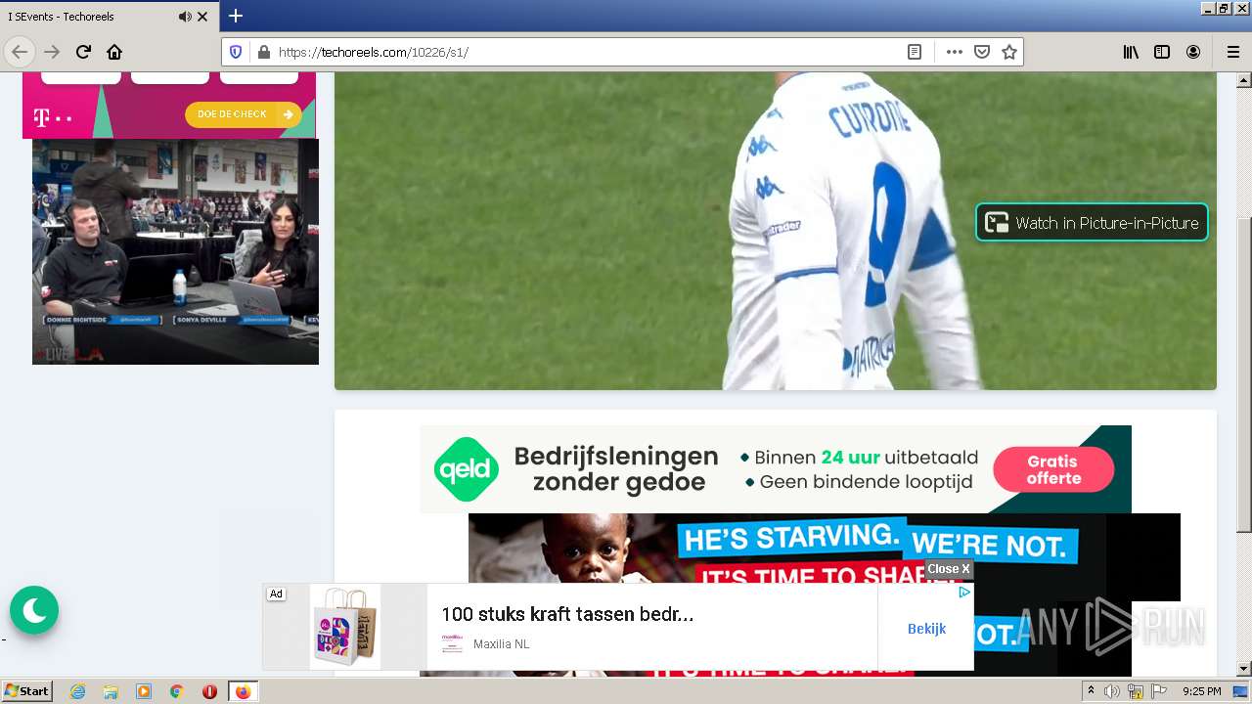Click the main football video player
1252x704 pixels.
[x=776, y=231]
